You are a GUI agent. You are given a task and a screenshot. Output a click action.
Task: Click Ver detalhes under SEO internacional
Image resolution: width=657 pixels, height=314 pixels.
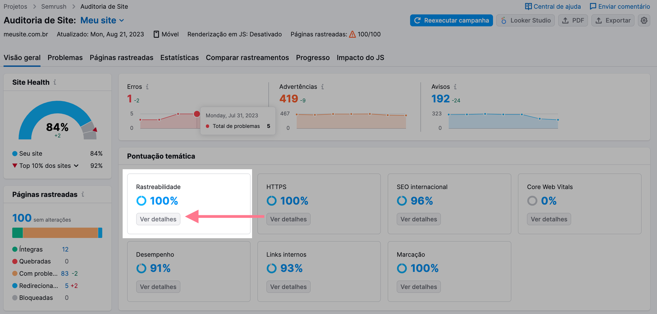(419, 219)
